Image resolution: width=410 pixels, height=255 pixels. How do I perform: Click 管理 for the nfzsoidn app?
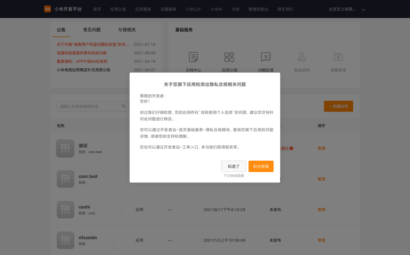tap(322, 240)
